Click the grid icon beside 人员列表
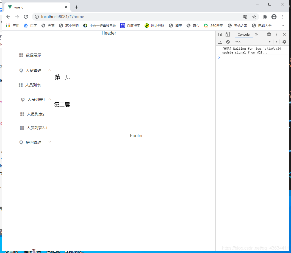The width and height of the screenshot is (291, 253). (21, 85)
